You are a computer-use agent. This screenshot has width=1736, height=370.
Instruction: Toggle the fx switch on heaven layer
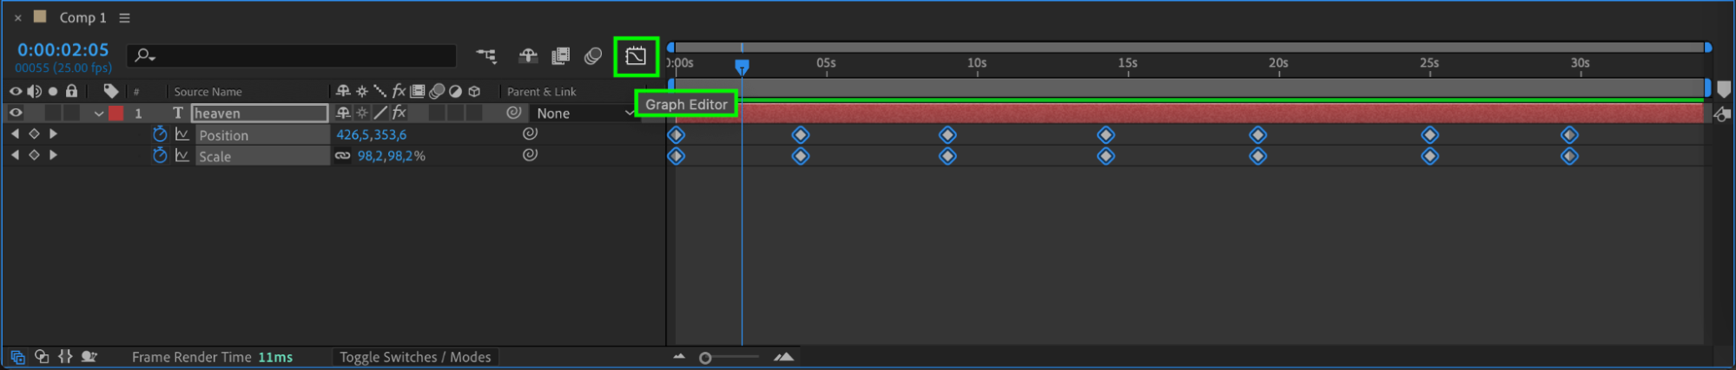coord(399,113)
